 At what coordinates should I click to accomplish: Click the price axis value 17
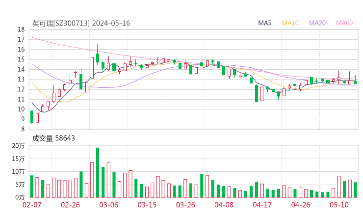21,39
